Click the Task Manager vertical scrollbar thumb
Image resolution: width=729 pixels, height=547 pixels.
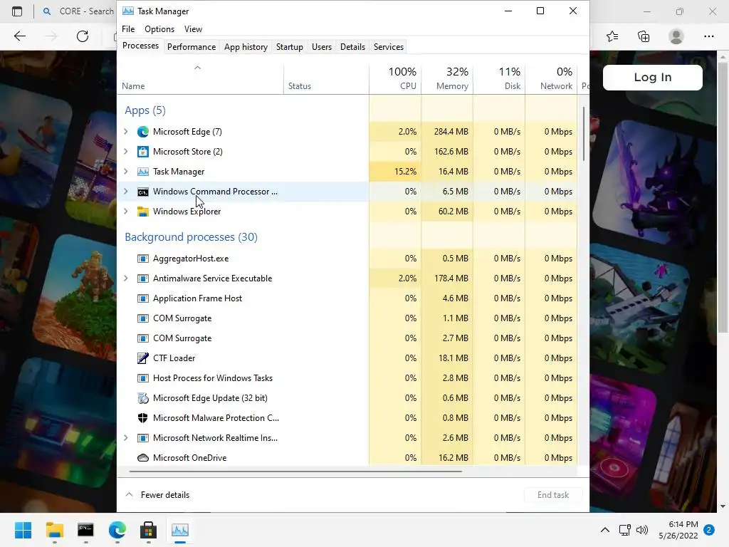tap(584, 134)
